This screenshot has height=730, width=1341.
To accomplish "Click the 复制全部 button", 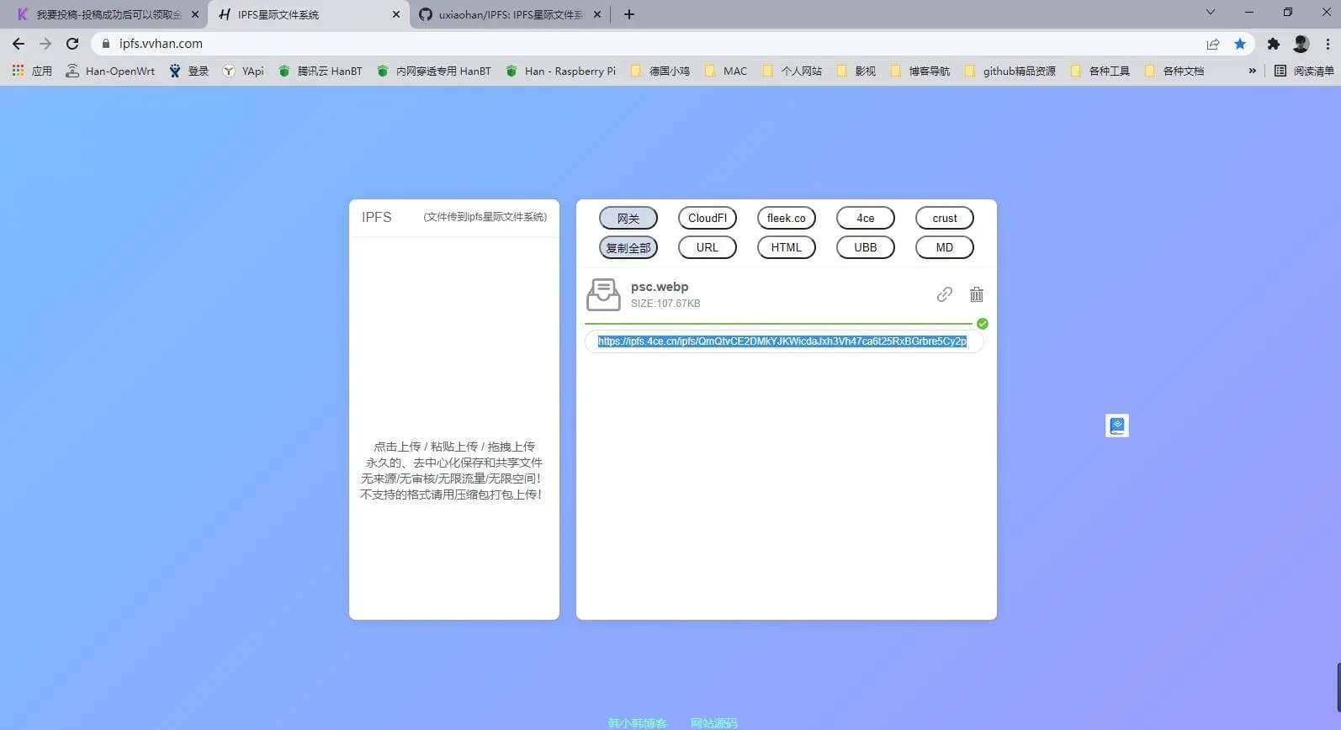I will (628, 247).
